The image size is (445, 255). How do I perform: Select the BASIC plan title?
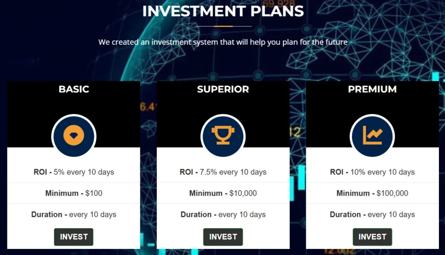tap(74, 89)
